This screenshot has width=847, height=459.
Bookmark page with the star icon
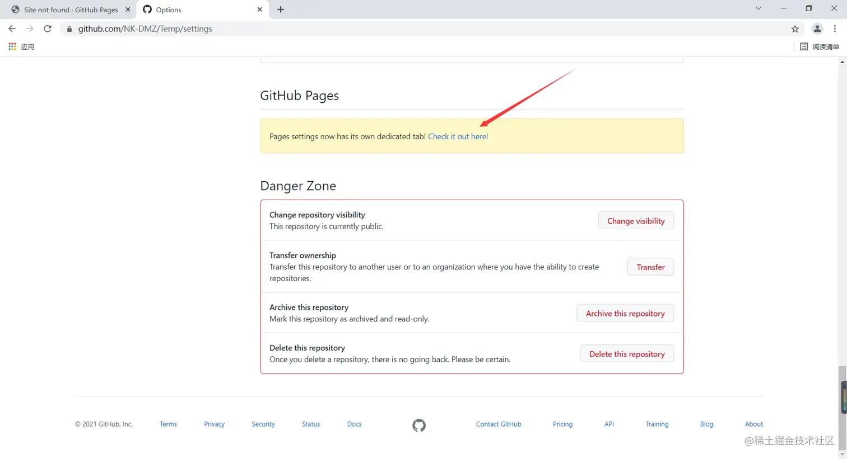pyautogui.click(x=795, y=29)
